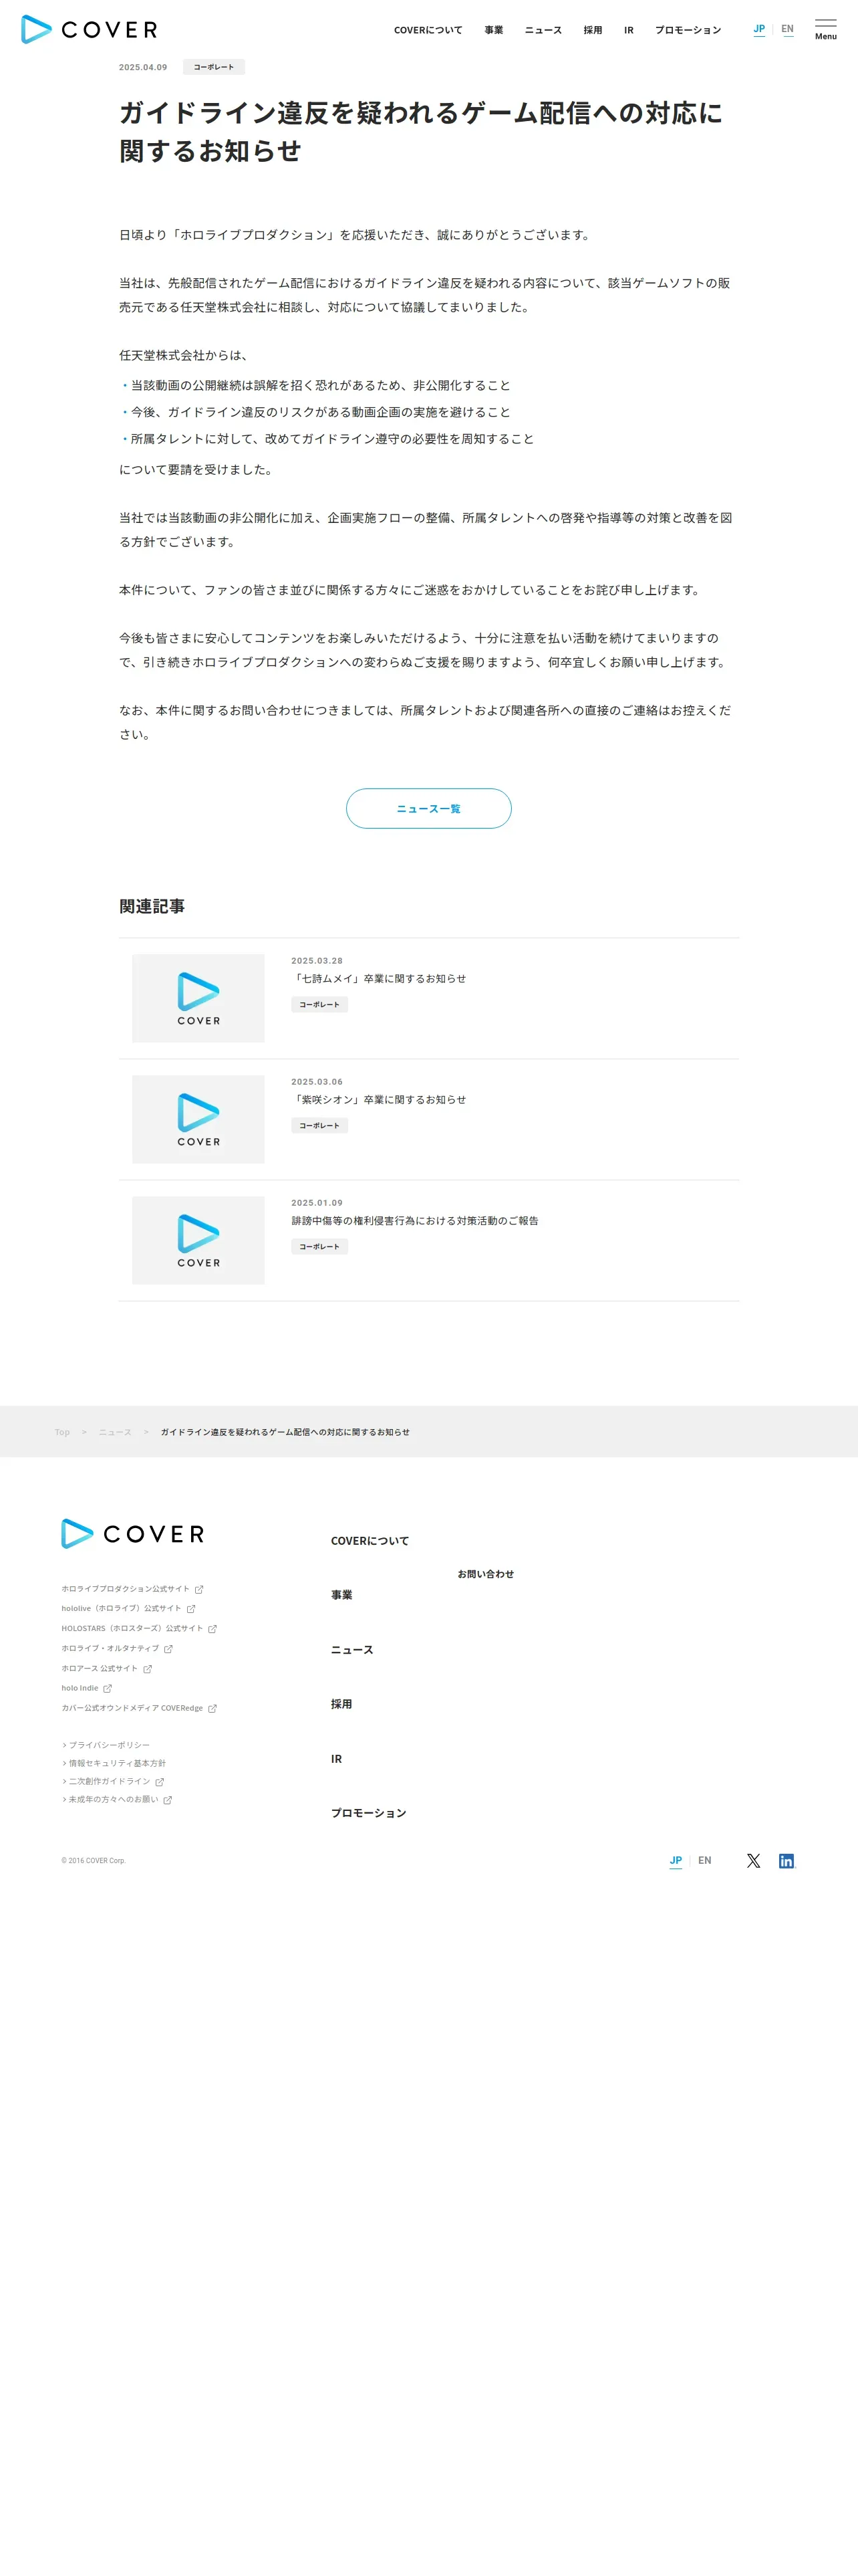
Task: Click コーポレート tag under 七詩ムメイ article
Action: (x=319, y=1004)
